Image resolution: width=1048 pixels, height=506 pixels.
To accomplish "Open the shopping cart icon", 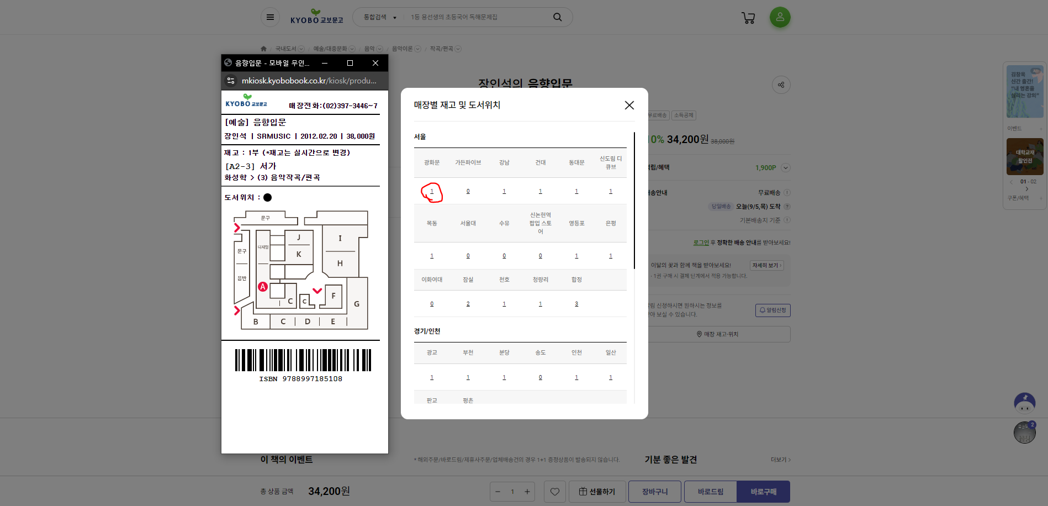I will (749, 17).
